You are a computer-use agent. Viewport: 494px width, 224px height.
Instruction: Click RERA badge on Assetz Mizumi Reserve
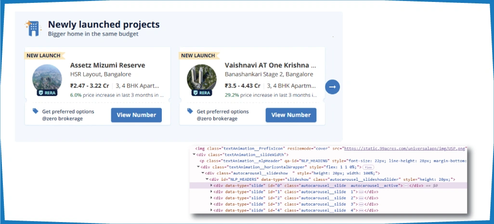[x=47, y=93]
